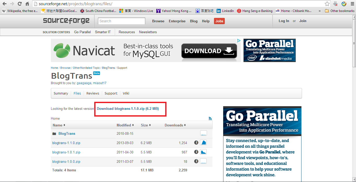Bookmark this page with the star icon

(x=327, y=4)
